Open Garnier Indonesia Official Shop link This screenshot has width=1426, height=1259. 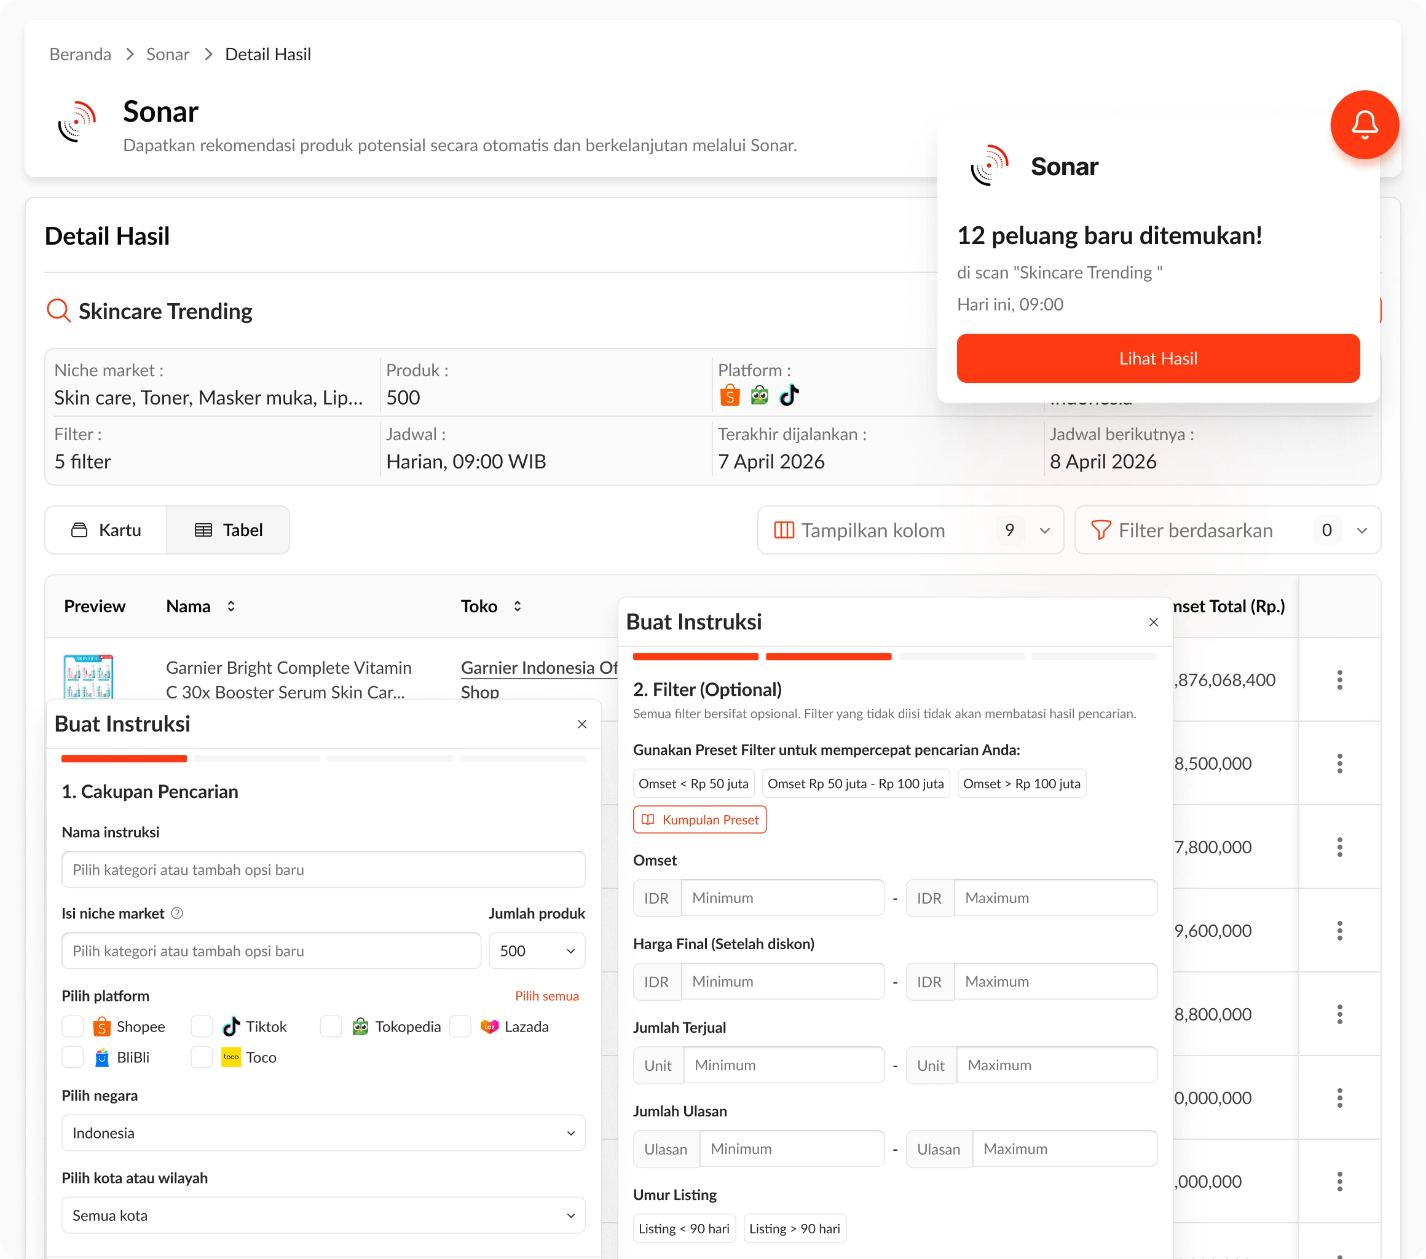click(539, 680)
